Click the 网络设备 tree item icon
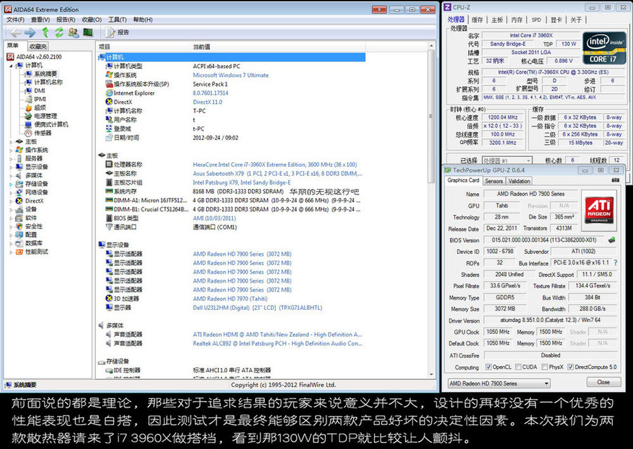 pos(19,192)
